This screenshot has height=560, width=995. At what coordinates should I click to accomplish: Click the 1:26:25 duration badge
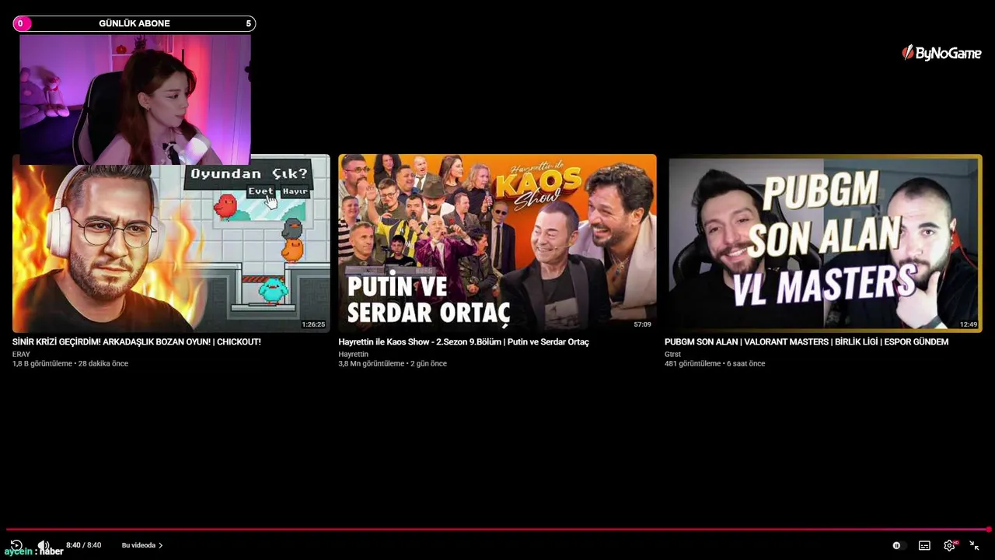pos(313,324)
